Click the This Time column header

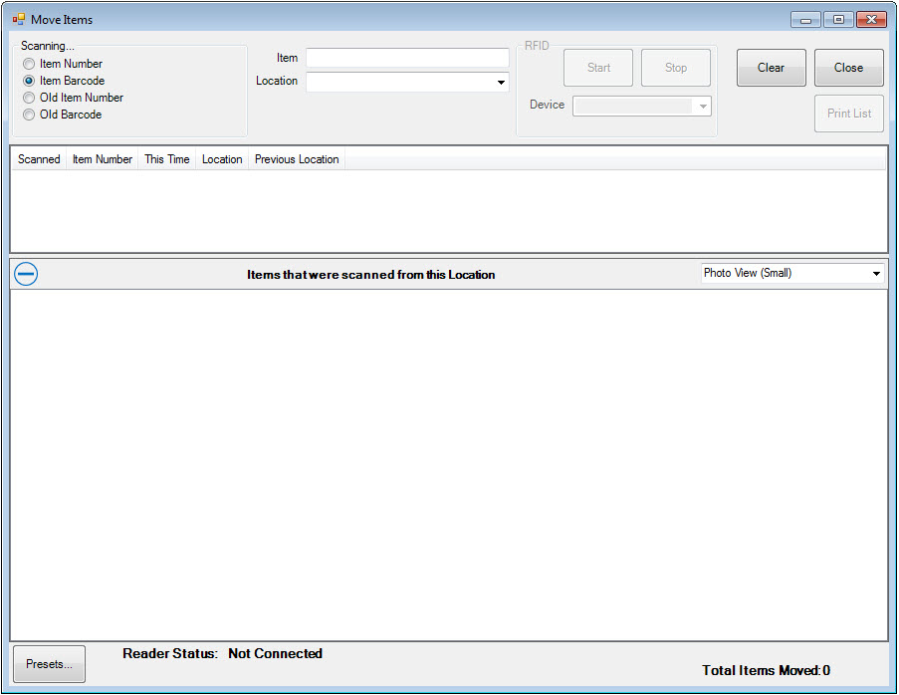(x=166, y=159)
